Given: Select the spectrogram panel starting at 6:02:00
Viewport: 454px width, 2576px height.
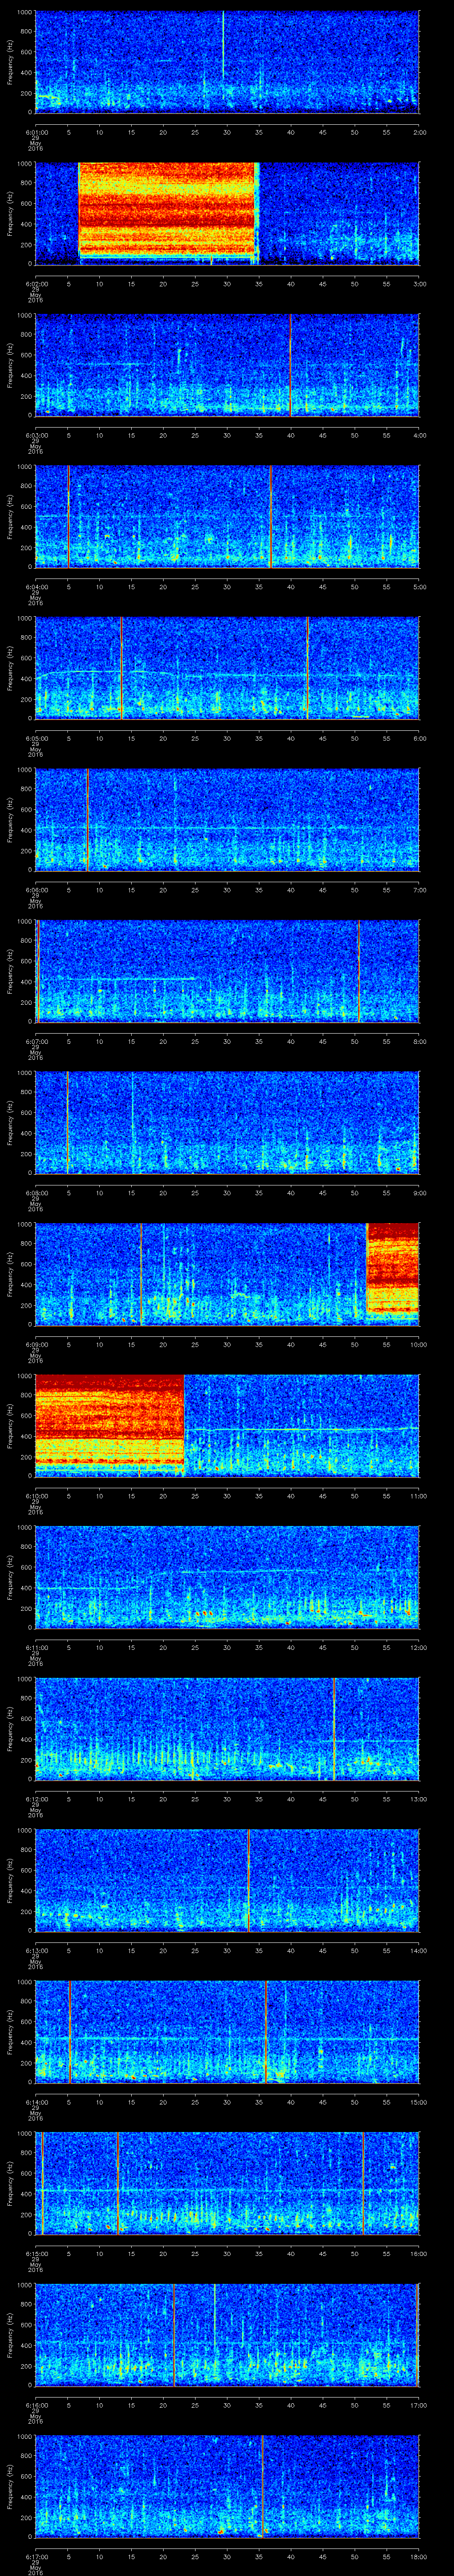Looking at the screenshot, I should [227, 213].
